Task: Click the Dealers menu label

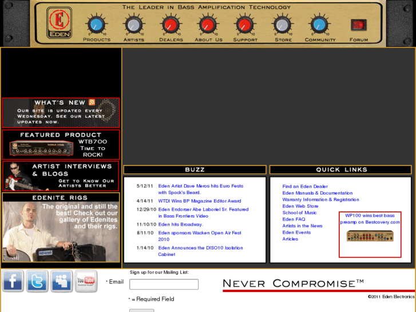Action: pyautogui.click(x=171, y=40)
